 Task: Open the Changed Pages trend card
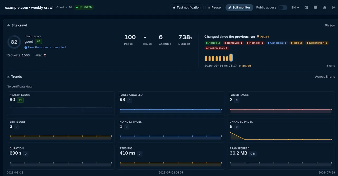click(x=281, y=131)
